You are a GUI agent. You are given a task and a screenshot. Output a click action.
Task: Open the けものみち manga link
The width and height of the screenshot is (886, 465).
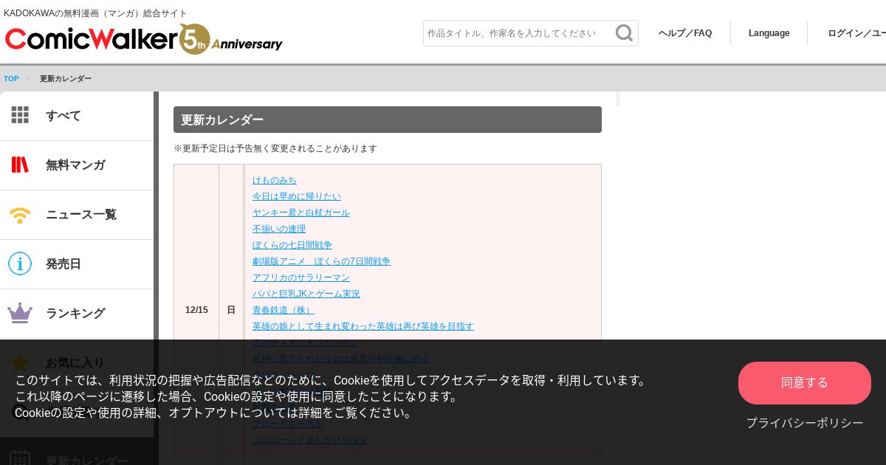tap(275, 180)
